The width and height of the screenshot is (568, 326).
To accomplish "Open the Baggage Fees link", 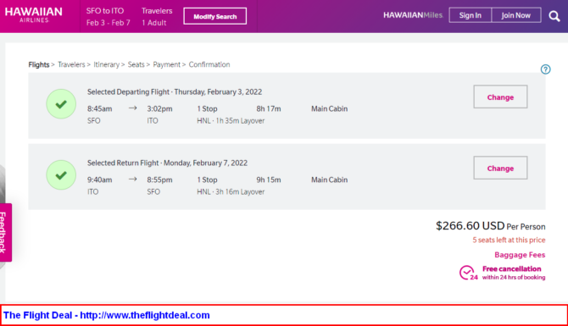I will (x=520, y=255).
